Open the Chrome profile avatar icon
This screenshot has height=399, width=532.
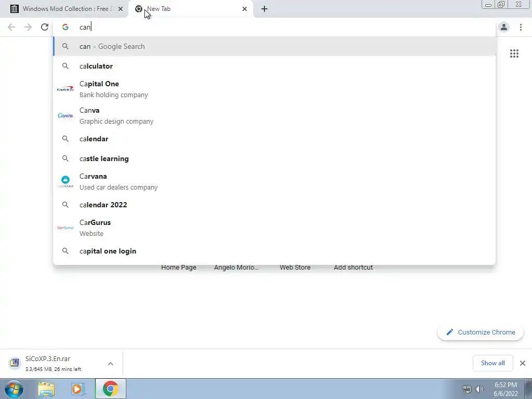point(504,27)
